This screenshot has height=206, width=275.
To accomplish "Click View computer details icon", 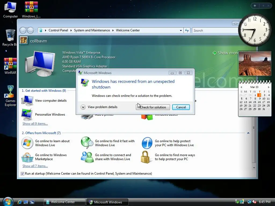I will (x=27, y=101).
